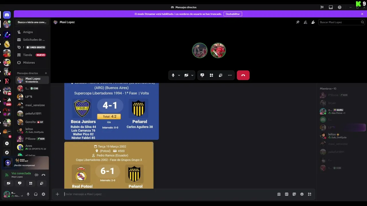Open the help question mark icon
The width and height of the screenshot is (367, 206).
[339, 7]
